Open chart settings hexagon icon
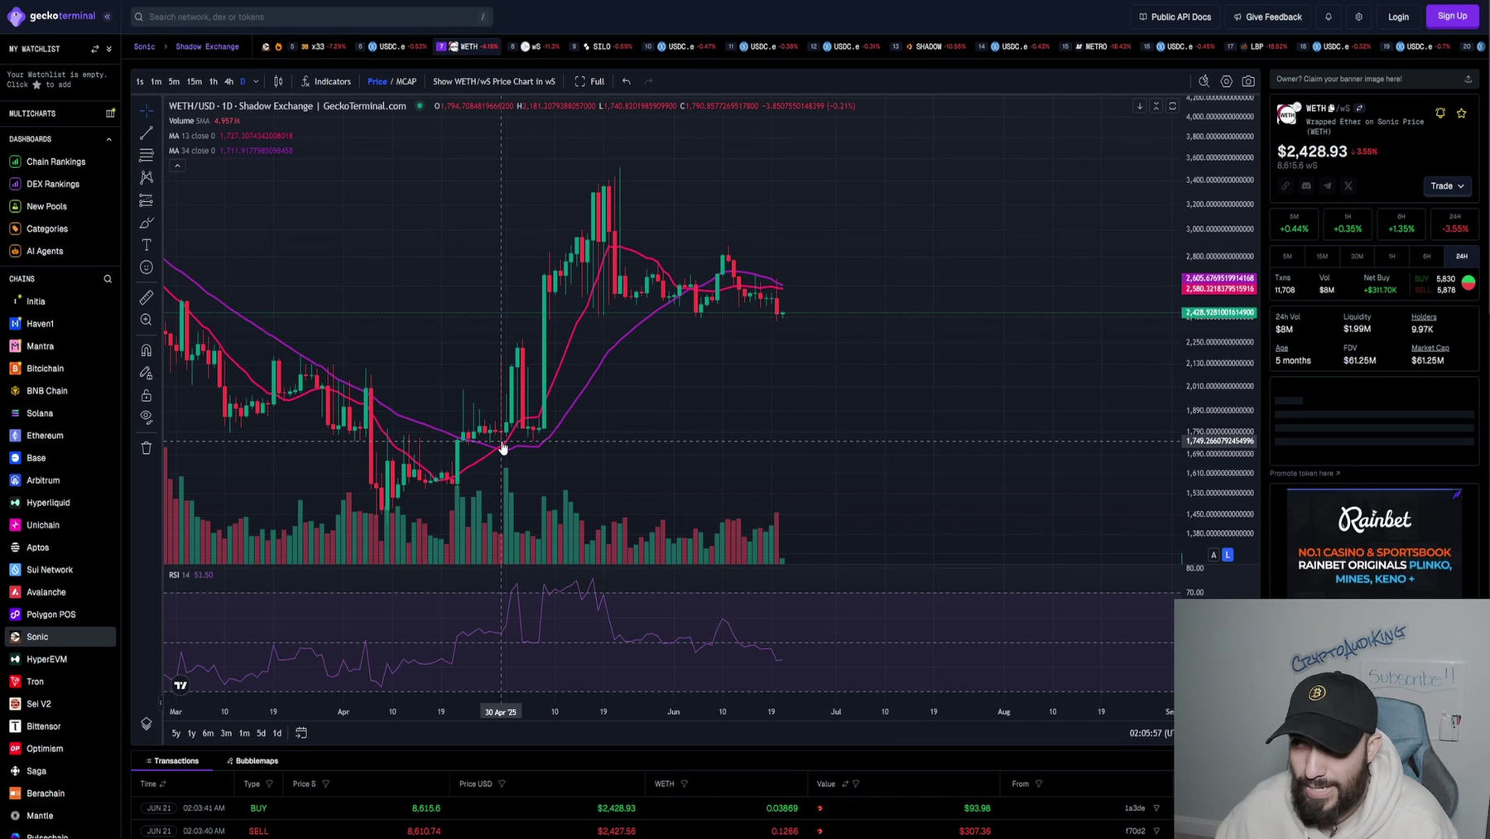Image resolution: width=1490 pixels, height=839 pixels. (x=1226, y=81)
